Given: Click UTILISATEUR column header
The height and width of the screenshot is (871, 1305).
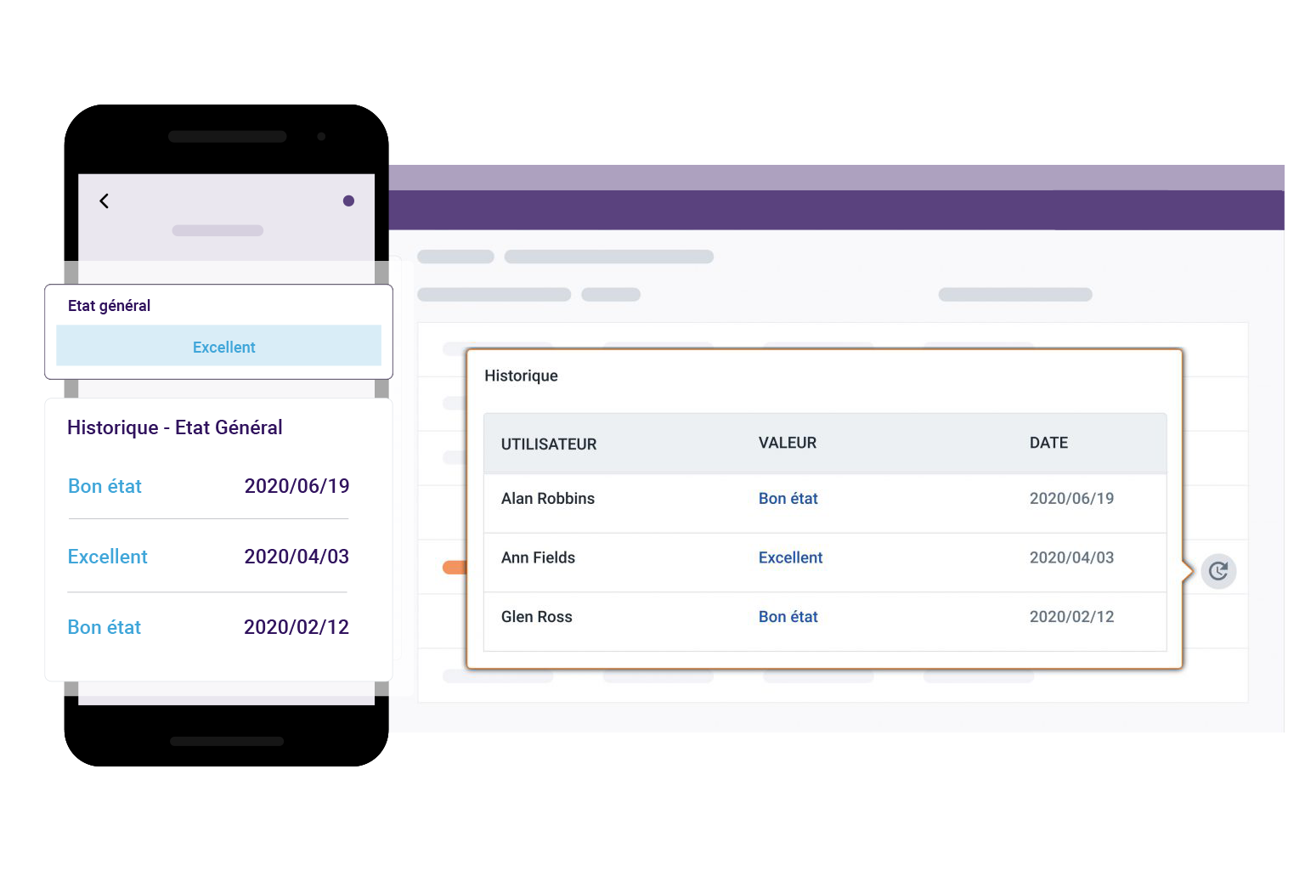Looking at the screenshot, I should click(549, 444).
